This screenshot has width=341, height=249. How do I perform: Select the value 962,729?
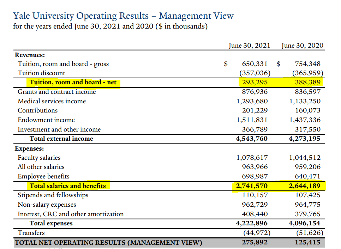point(255,205)
